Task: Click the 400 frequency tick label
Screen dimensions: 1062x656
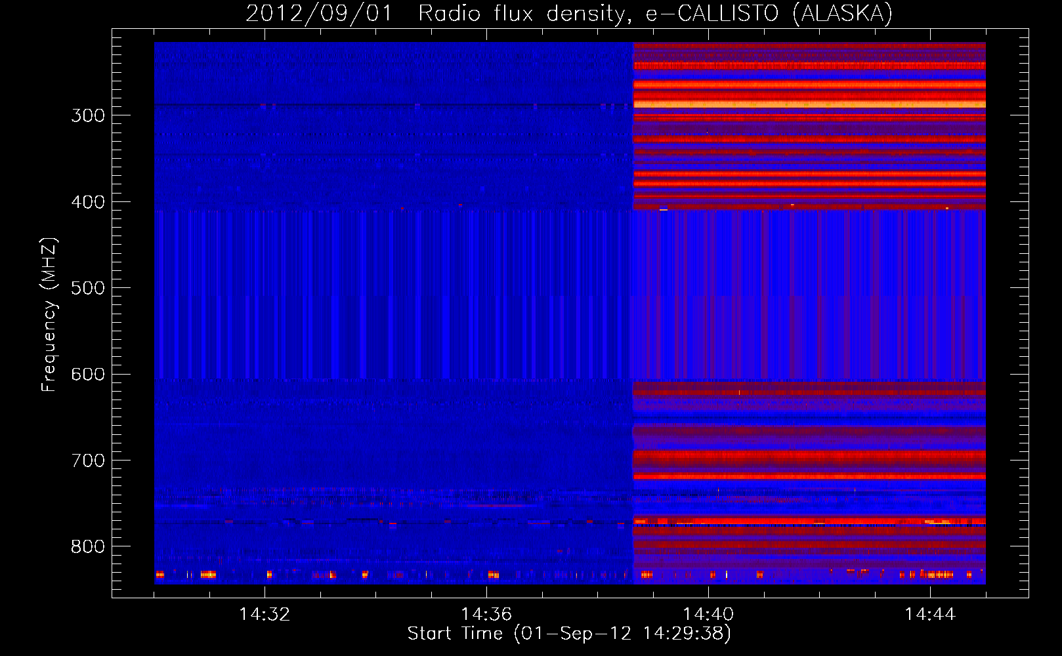Action: pos(88,202)
